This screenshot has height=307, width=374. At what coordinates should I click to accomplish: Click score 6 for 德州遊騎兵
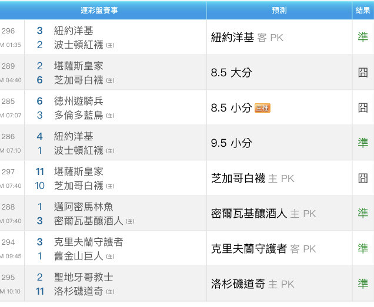pyautogui.click(x=40, y=101)
